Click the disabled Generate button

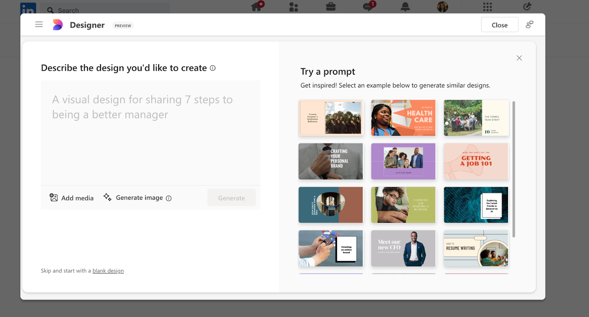[232, 198]
